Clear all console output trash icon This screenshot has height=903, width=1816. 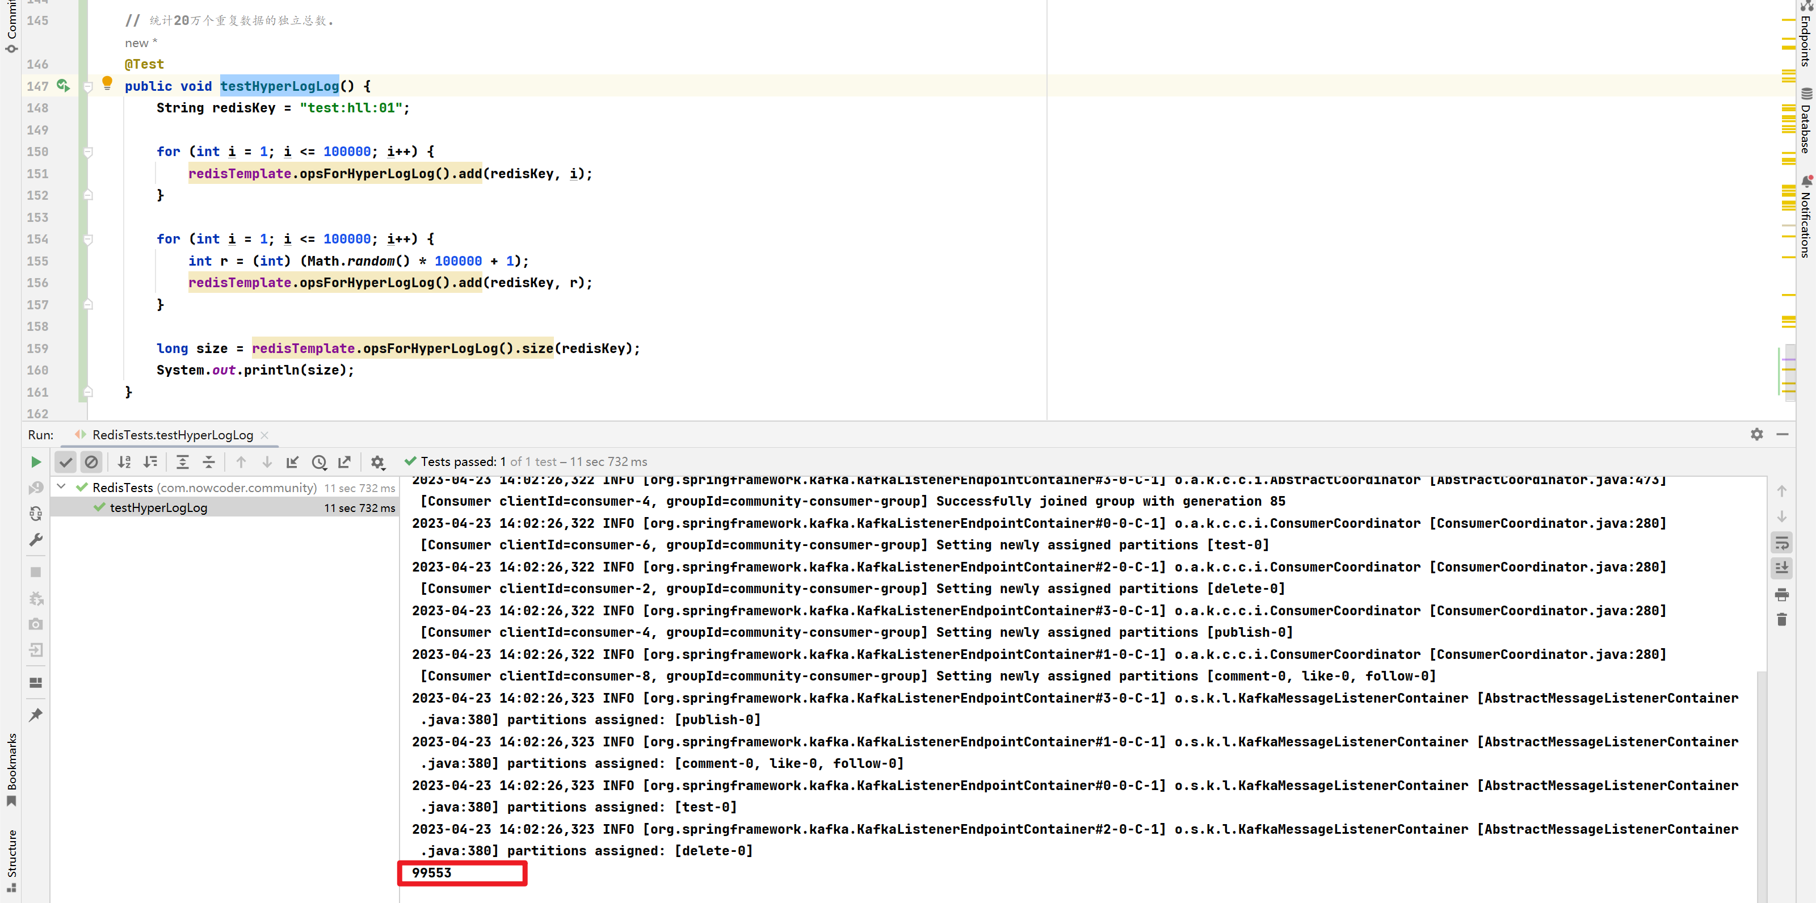point(1781,620)
